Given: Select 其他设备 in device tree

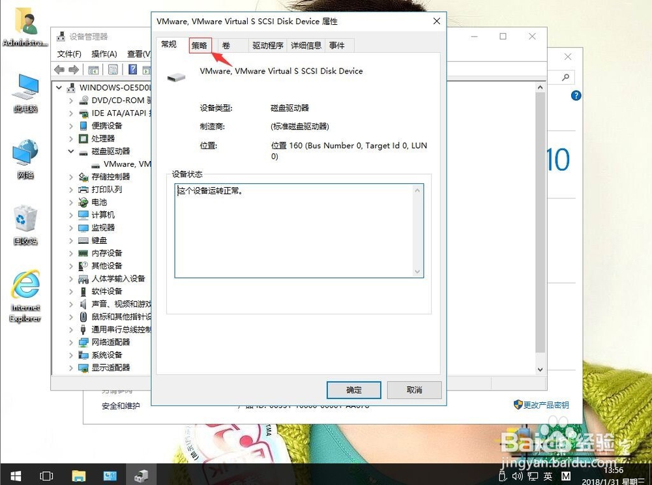Looking at the screenshot, I should pos(107,265).
